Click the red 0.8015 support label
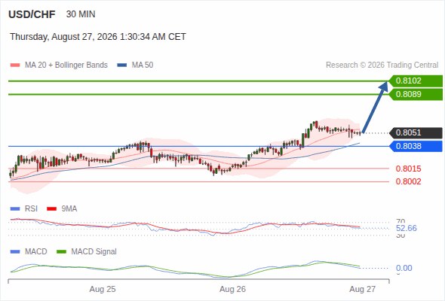Image resolution: width=445 pixels, height=301 pixels. (x=408, y=169)
